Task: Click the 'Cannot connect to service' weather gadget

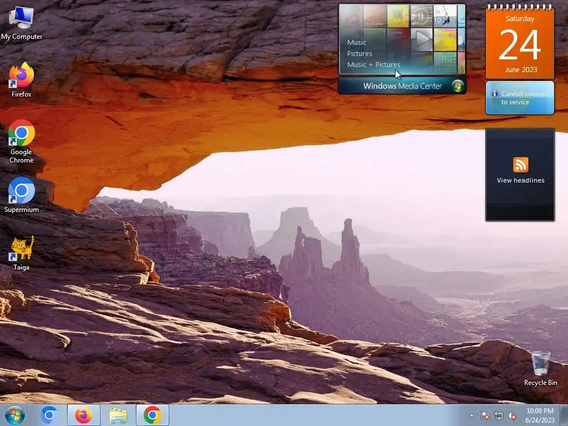Action: click(x=520, y=98)
